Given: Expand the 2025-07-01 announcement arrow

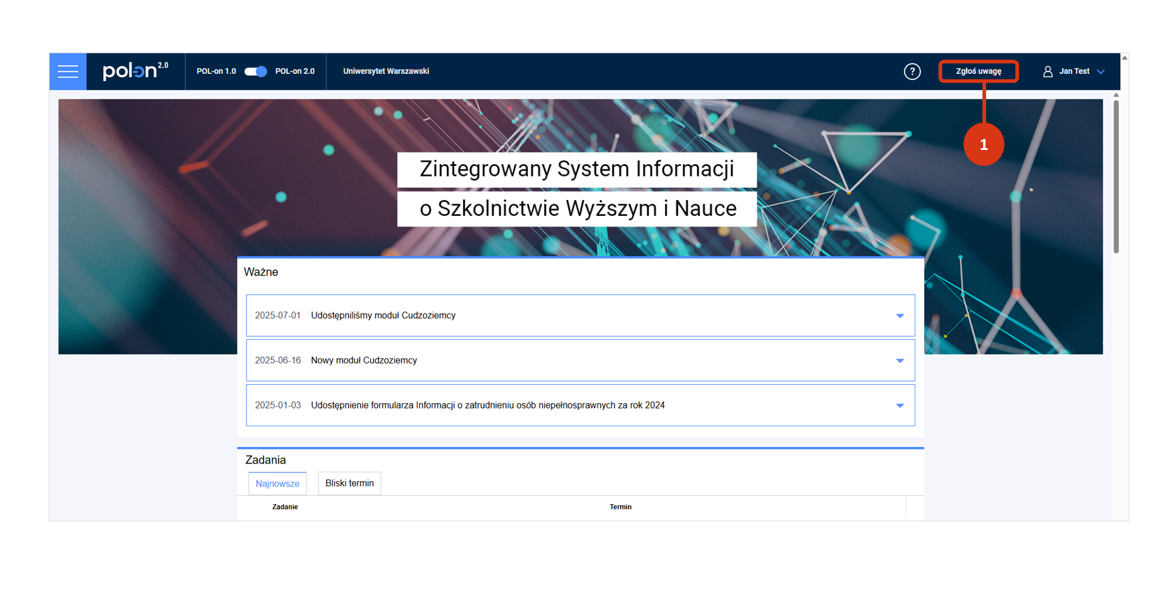Looking at the screenshot, I should click(x=899, y=316).
